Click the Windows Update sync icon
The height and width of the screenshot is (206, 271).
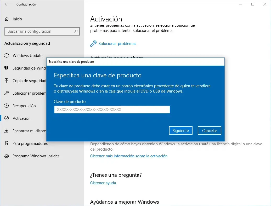pyautogui.click(x=7, y=56)
